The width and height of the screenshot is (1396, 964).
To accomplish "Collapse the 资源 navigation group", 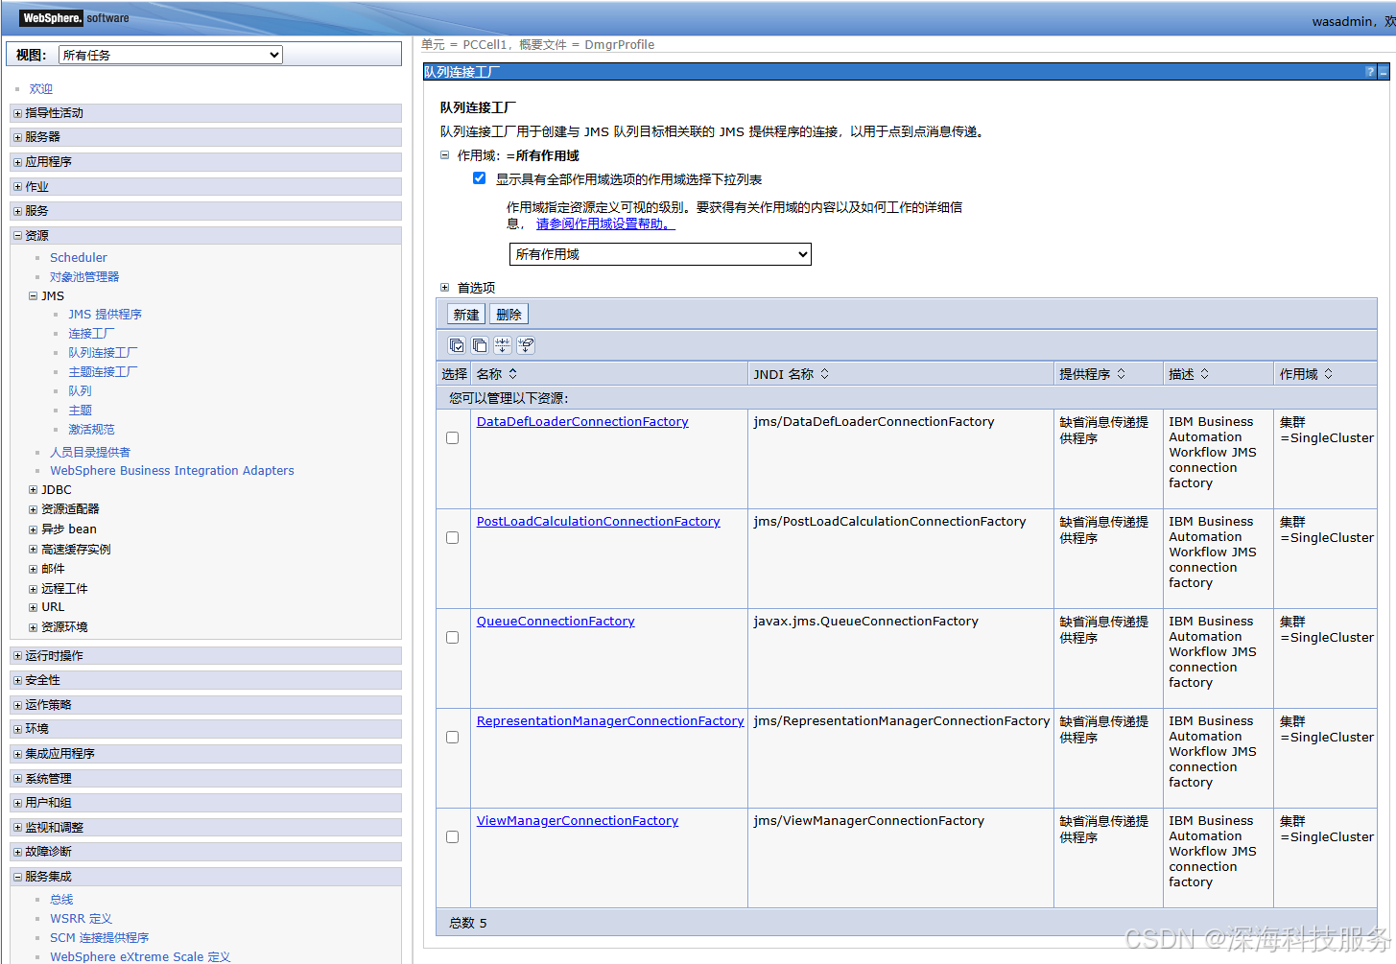I will point(17,235).
